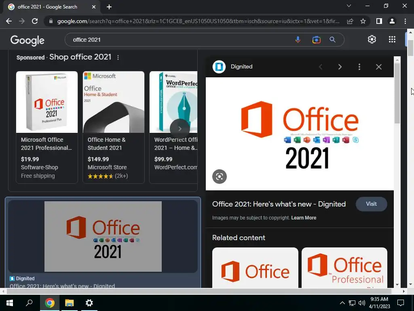This screenshot has height=311, width=414.
Task: Open Windows taskbar search
Action: click(x=29, y=303)
